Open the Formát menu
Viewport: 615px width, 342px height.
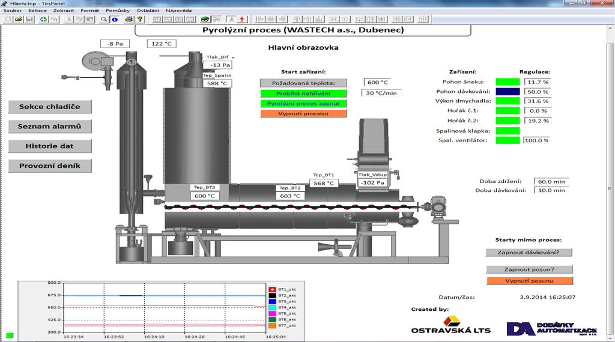90,11
